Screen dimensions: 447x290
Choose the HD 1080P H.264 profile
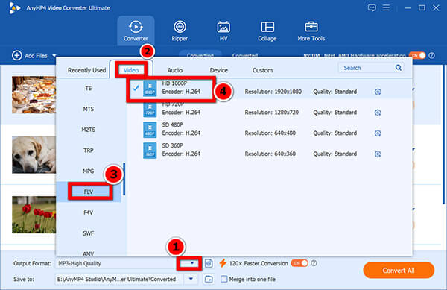(270, 89)
